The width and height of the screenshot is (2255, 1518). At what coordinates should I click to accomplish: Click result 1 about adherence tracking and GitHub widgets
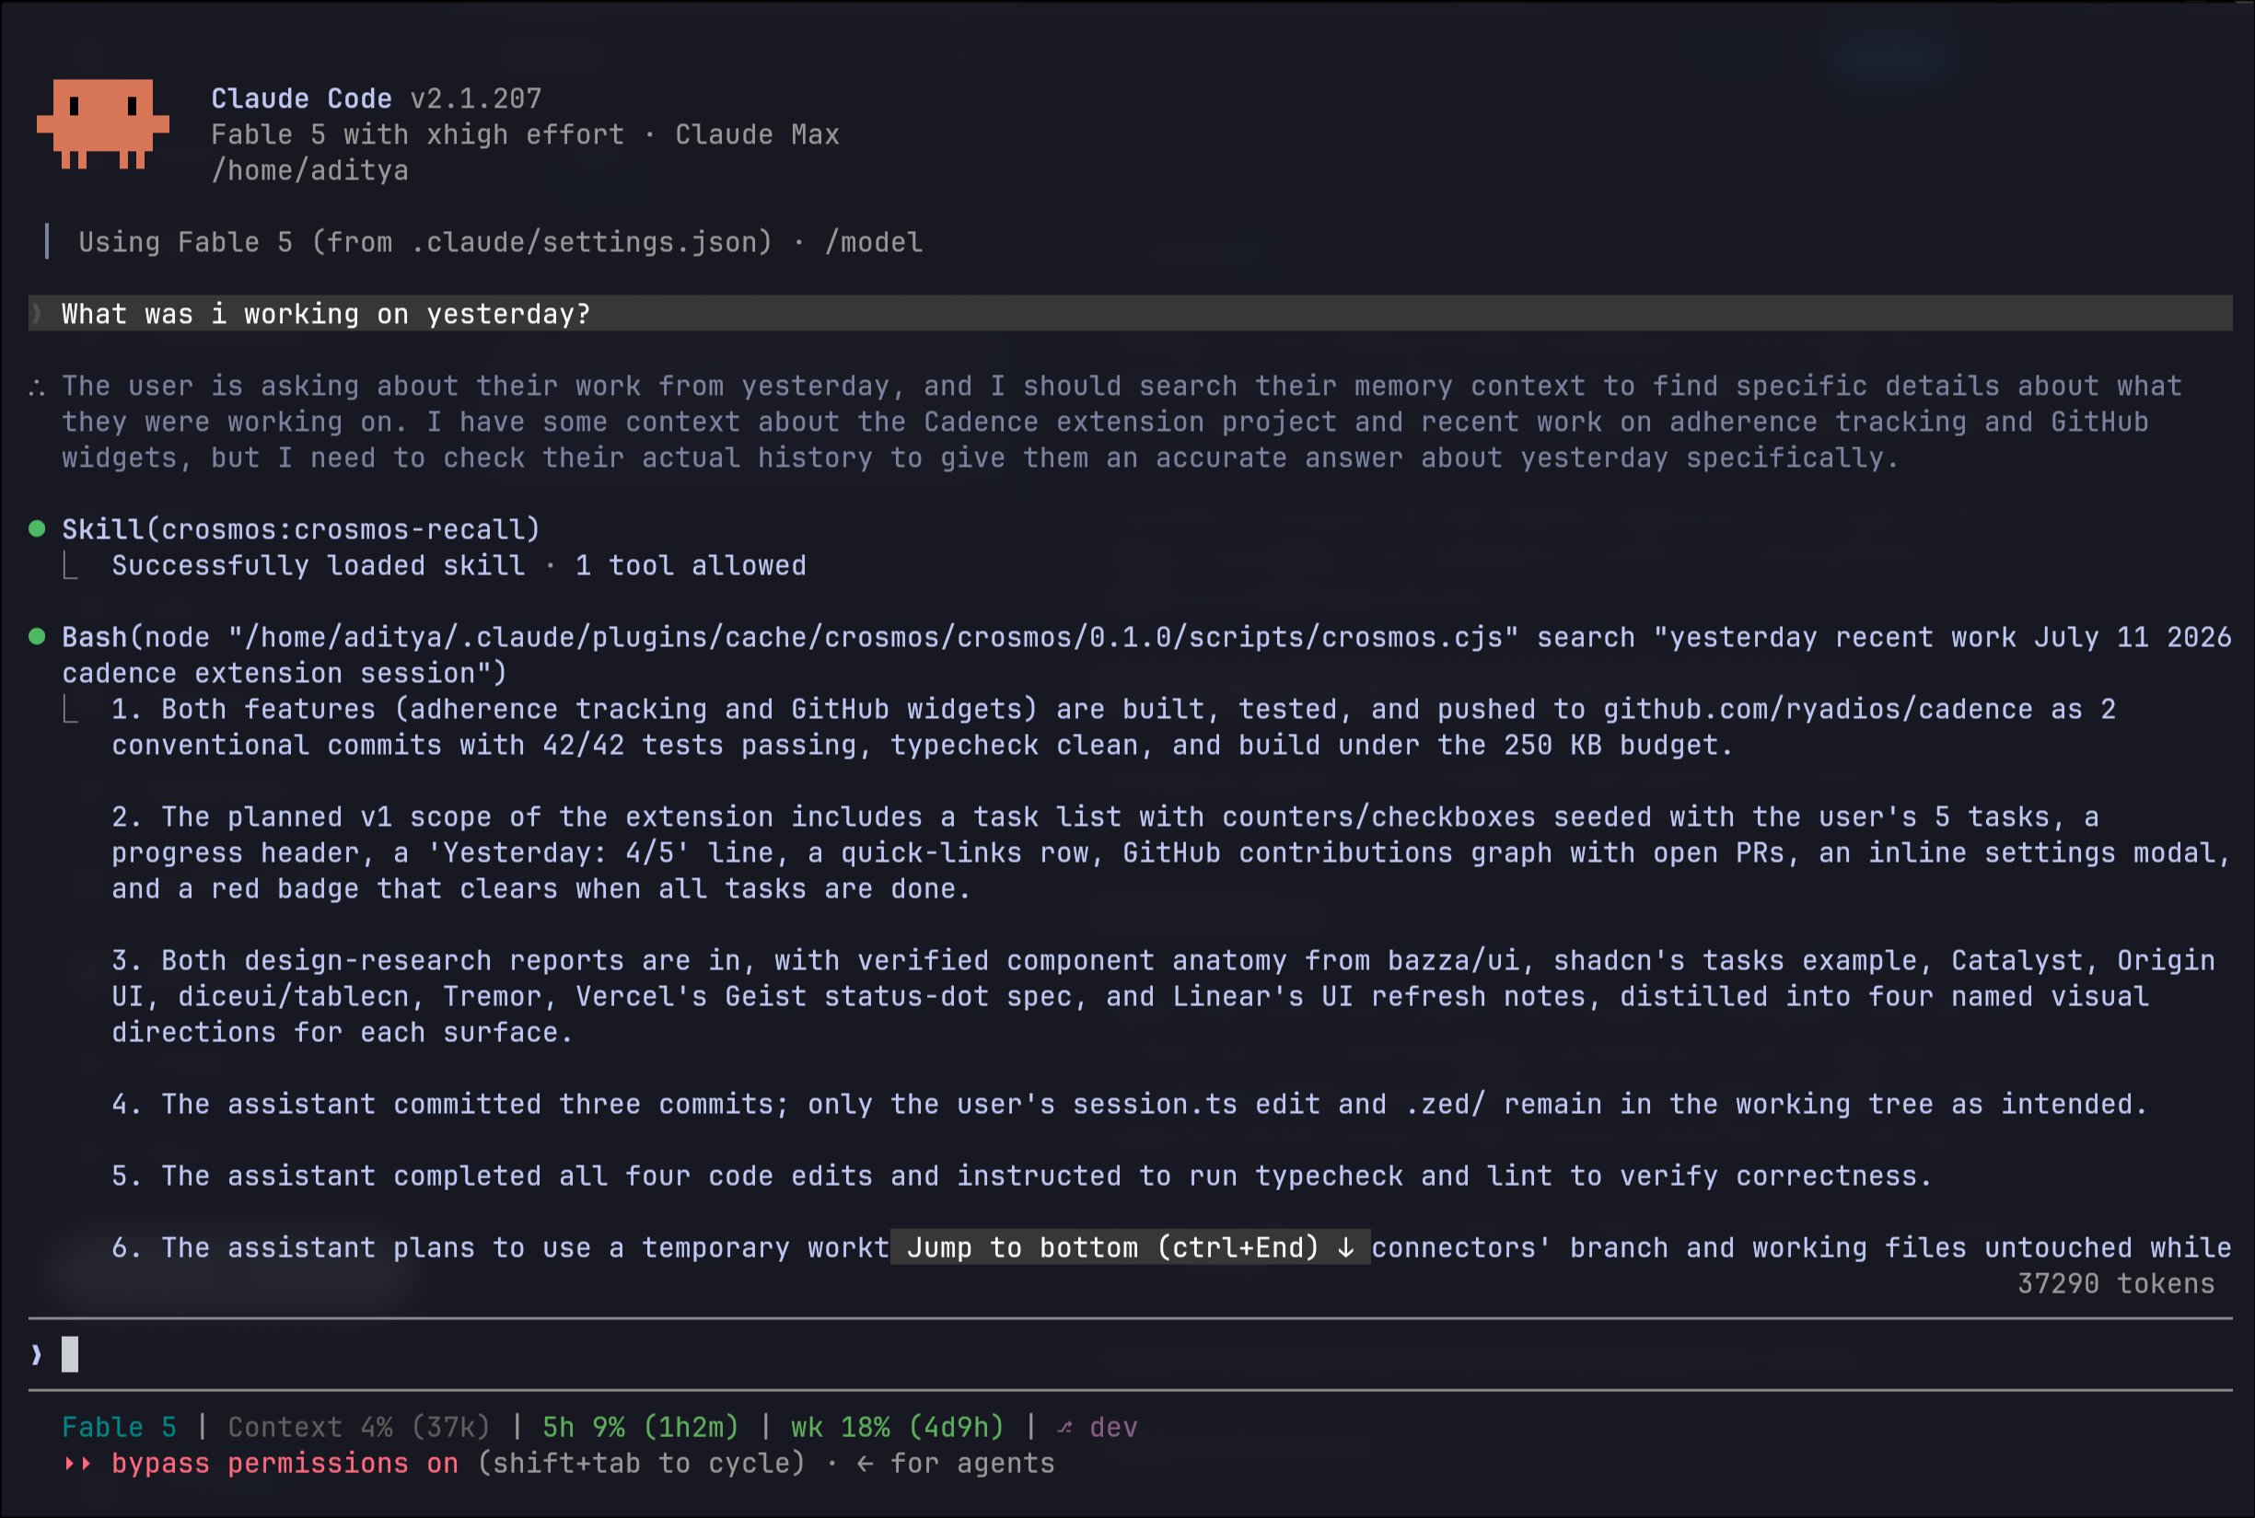pyautogui.click(x=1113, y=727)
